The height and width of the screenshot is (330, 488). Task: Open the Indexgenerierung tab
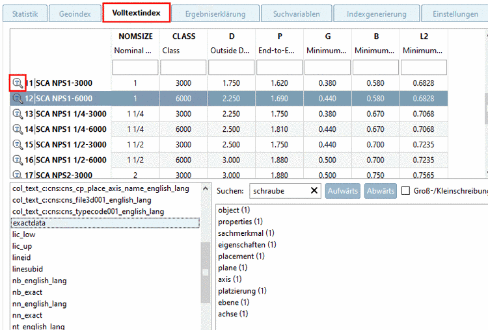(x=377, y=14)
